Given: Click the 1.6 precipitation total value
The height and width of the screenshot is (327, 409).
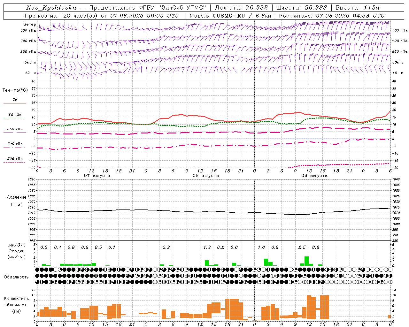Looking at the screenshot, I should click(261, 247).
